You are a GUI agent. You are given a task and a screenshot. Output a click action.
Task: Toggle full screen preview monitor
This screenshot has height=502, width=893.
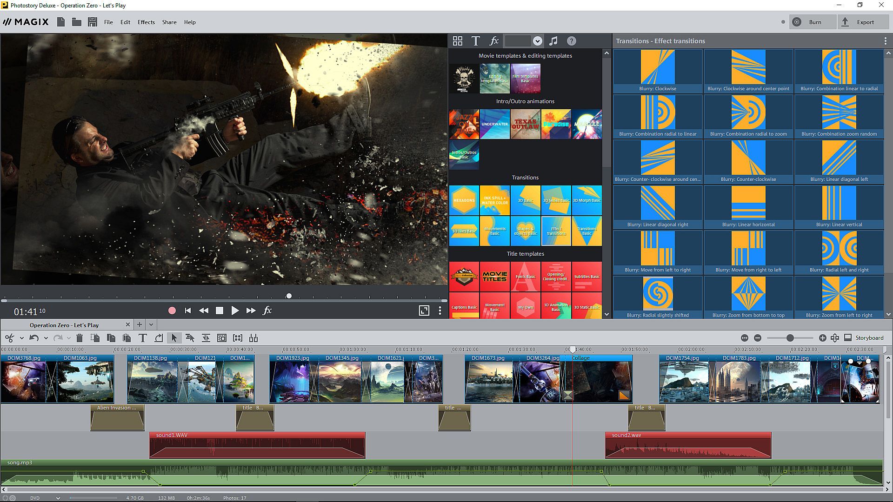[424, 310]
